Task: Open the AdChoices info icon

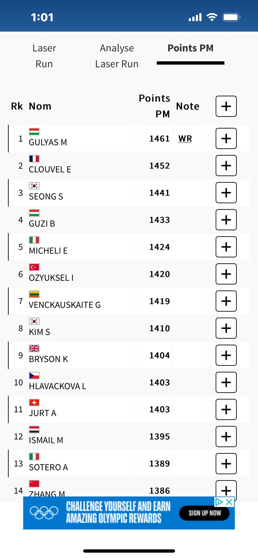Action: [219, 502]
